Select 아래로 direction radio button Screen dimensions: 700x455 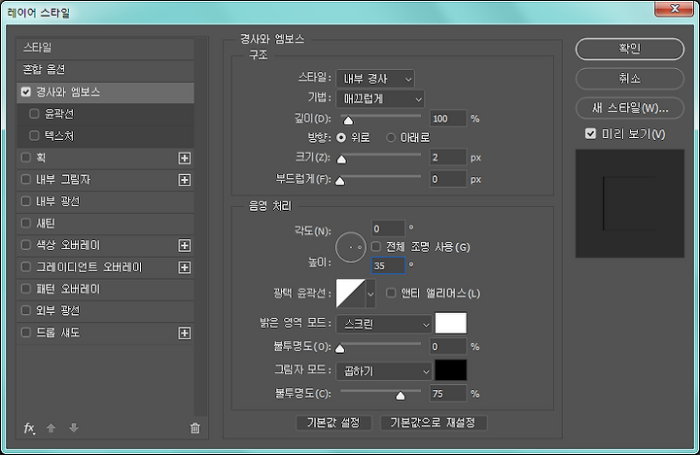coord(391,137)
